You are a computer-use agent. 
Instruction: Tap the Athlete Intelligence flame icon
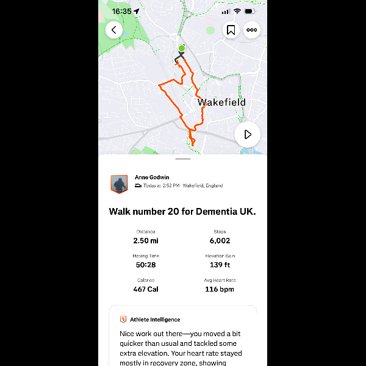[123, 319]
